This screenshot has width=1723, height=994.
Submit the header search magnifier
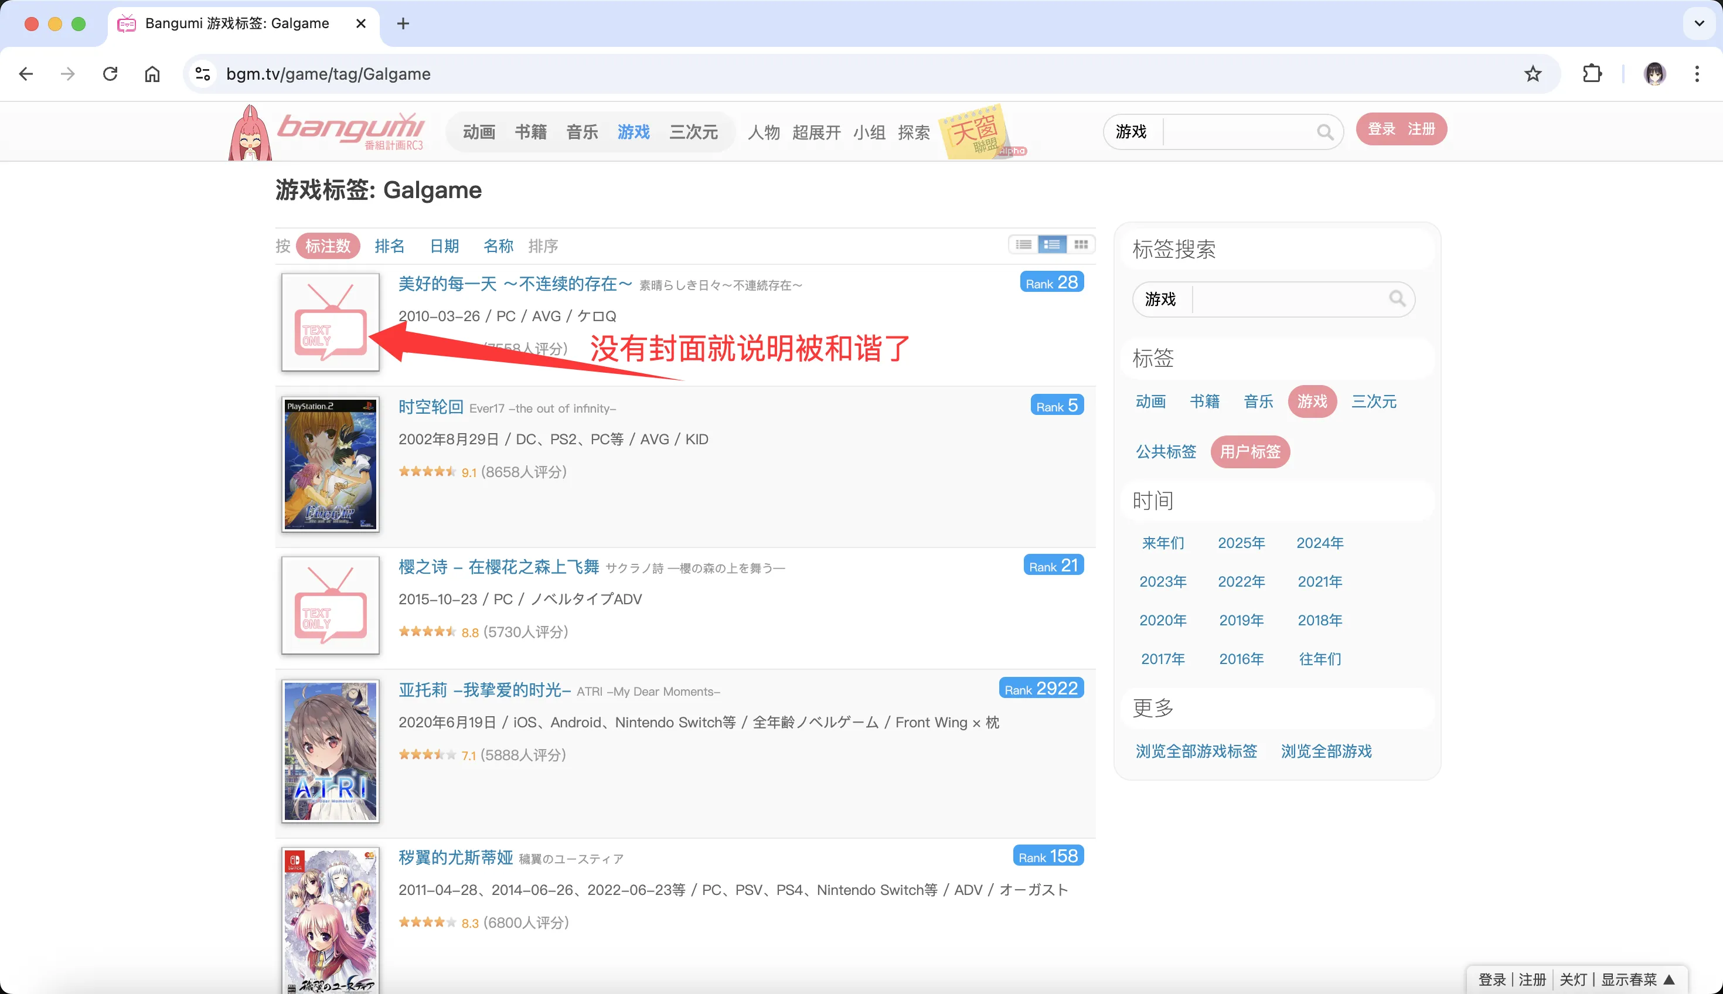click(x=1324, y=132)
